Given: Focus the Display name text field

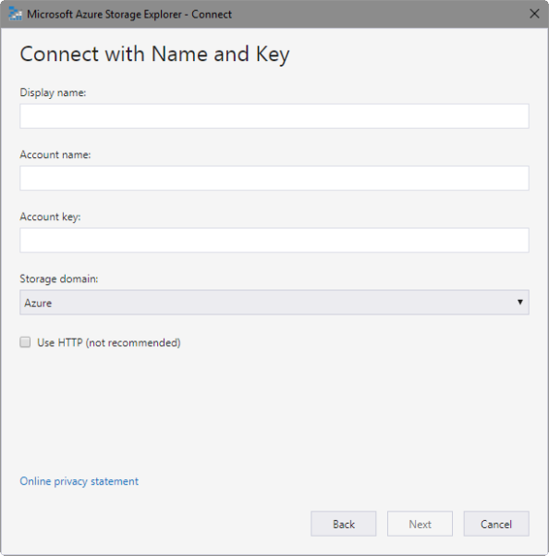Looking at the screenshot, I should pos(274,116).
